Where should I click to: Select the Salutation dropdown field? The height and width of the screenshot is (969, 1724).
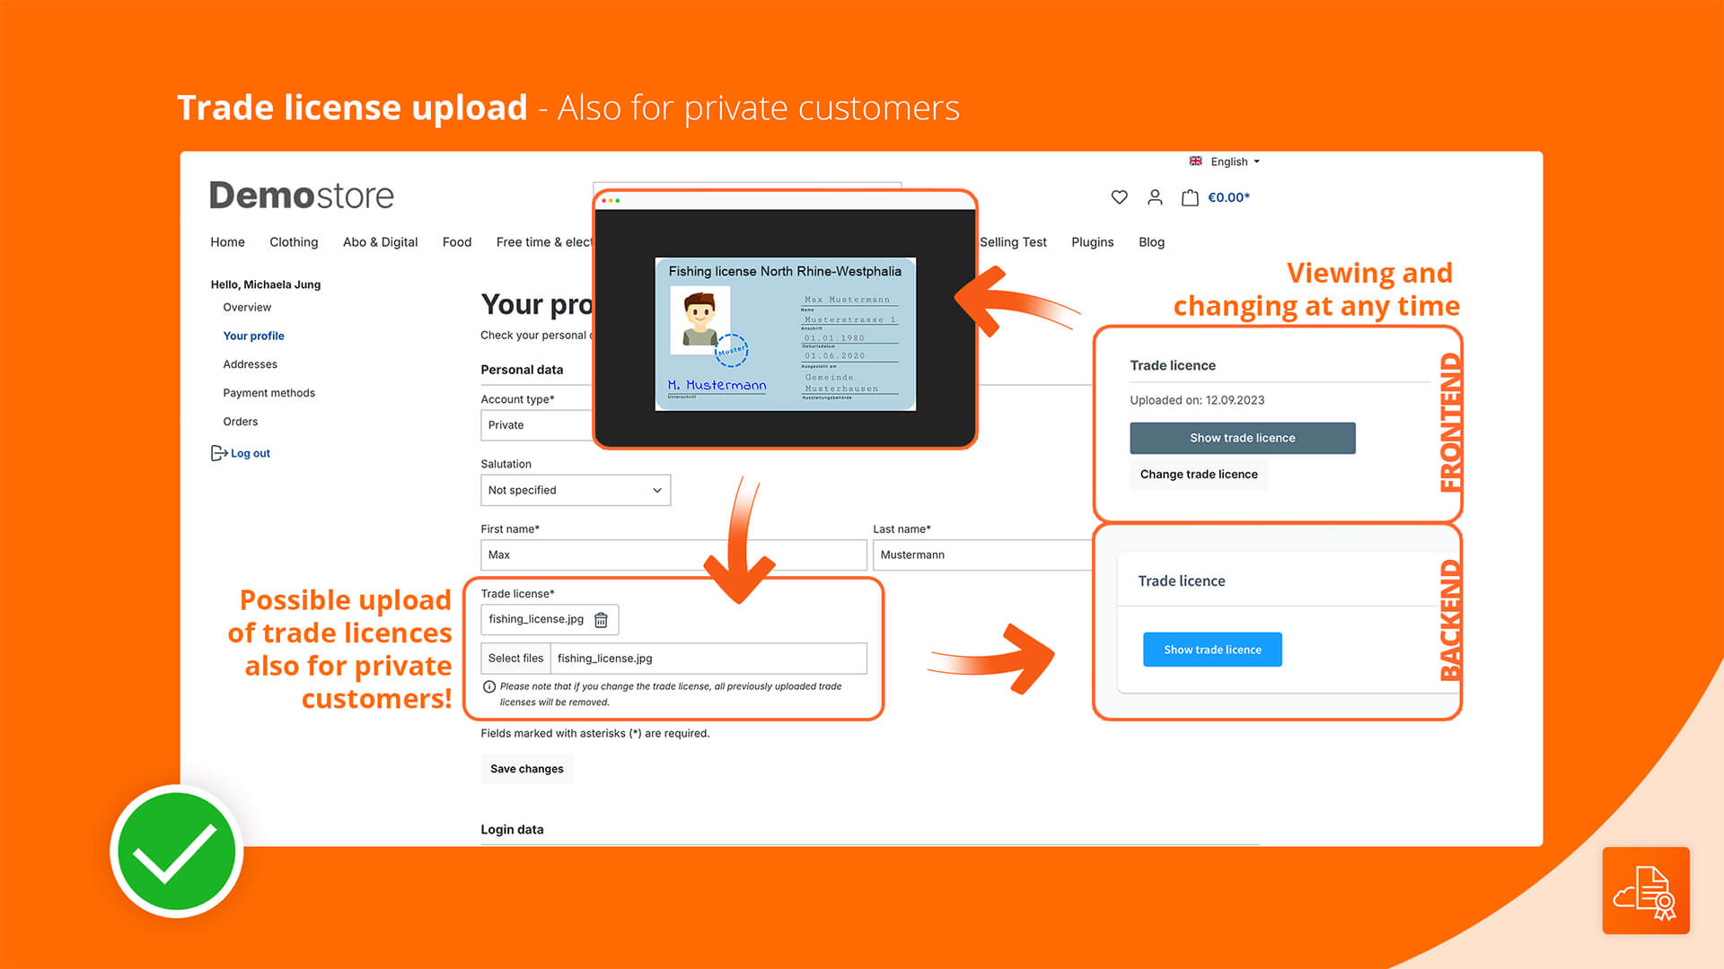point(575,489)
